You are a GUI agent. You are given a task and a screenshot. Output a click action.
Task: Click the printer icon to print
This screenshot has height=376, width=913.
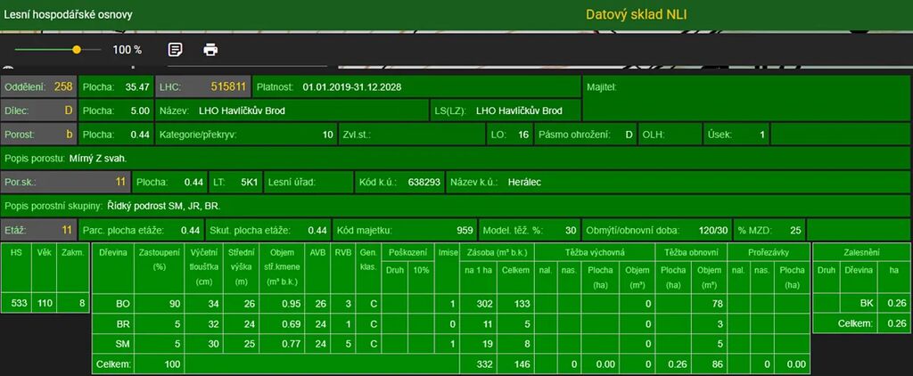tap(210, 50)
